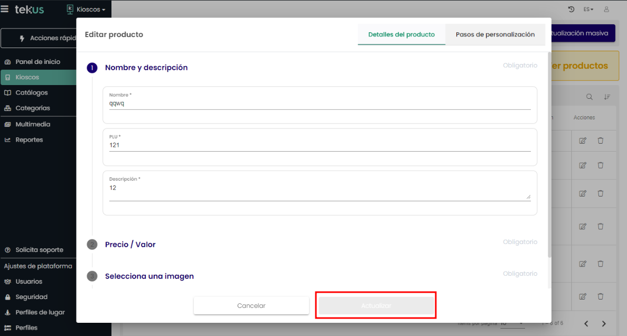Click the first row edit icon

tap(583, 141)
